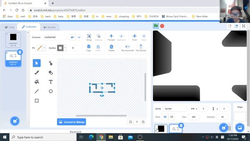Image resolution: width=250 pixels, height=141 pixels.
Task: Click the canvas vertical scrollbar
Action: pos(145,87)
